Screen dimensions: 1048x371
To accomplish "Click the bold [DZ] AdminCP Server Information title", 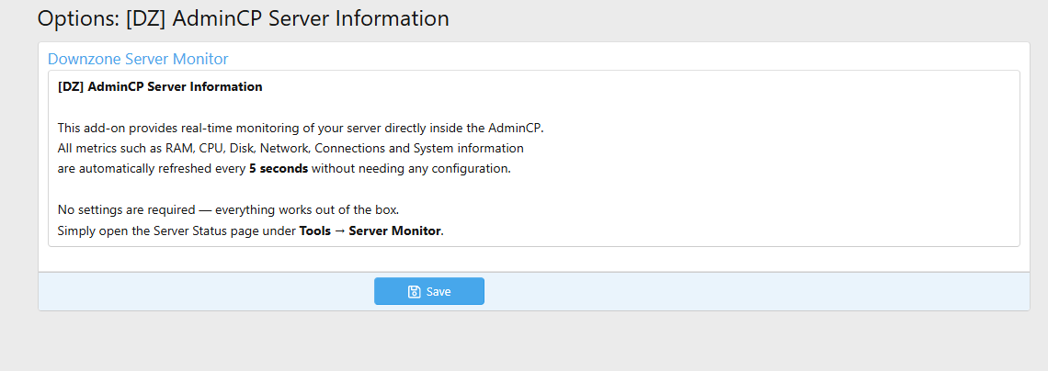I will (160, 87).
